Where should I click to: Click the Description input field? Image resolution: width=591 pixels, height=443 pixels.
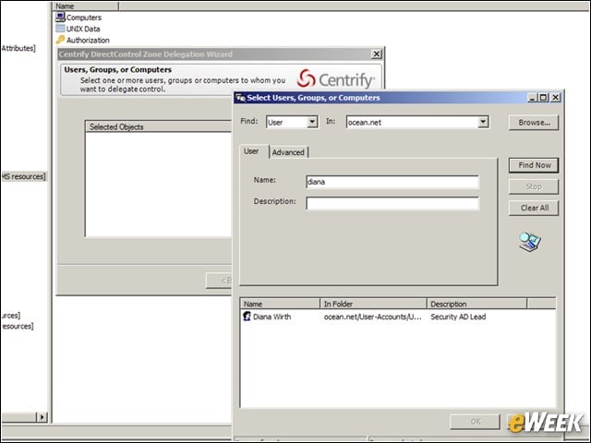[x=392, y=203]
